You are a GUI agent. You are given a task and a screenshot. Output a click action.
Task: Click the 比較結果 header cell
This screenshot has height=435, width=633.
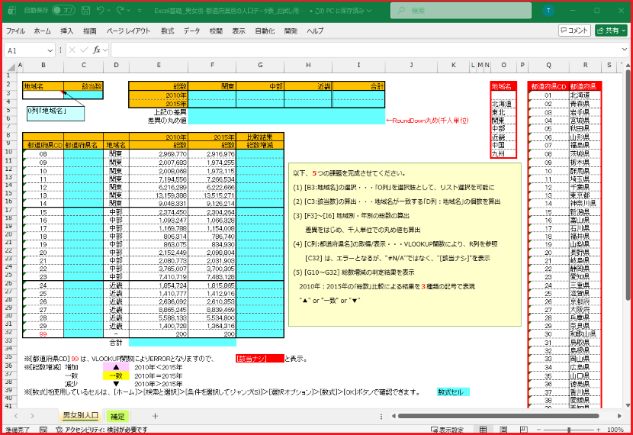click(x=260, y=137)
